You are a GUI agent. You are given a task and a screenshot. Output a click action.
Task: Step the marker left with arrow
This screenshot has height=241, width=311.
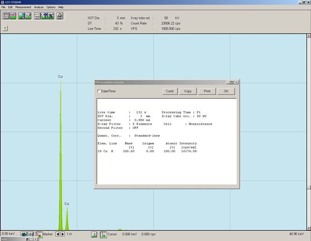click(x=57, y=234)
